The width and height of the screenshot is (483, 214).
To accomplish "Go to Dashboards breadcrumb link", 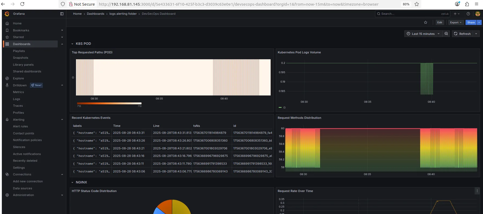I will [96, 14].
